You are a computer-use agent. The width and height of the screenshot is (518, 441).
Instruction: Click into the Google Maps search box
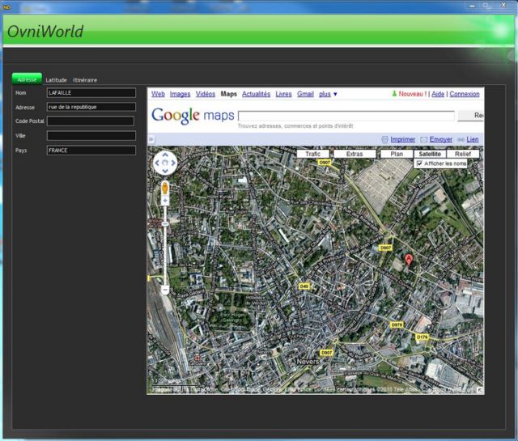(346, 116)
